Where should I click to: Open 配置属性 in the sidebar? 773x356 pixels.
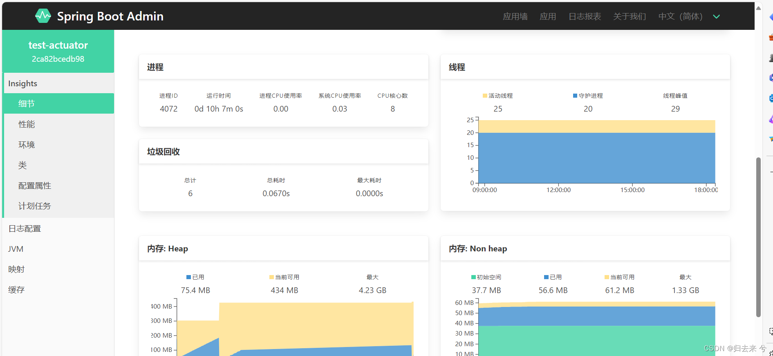pos(59,185)
